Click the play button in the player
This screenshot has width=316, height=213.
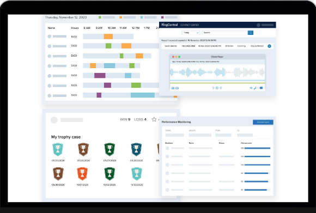(x=217, y=88)
